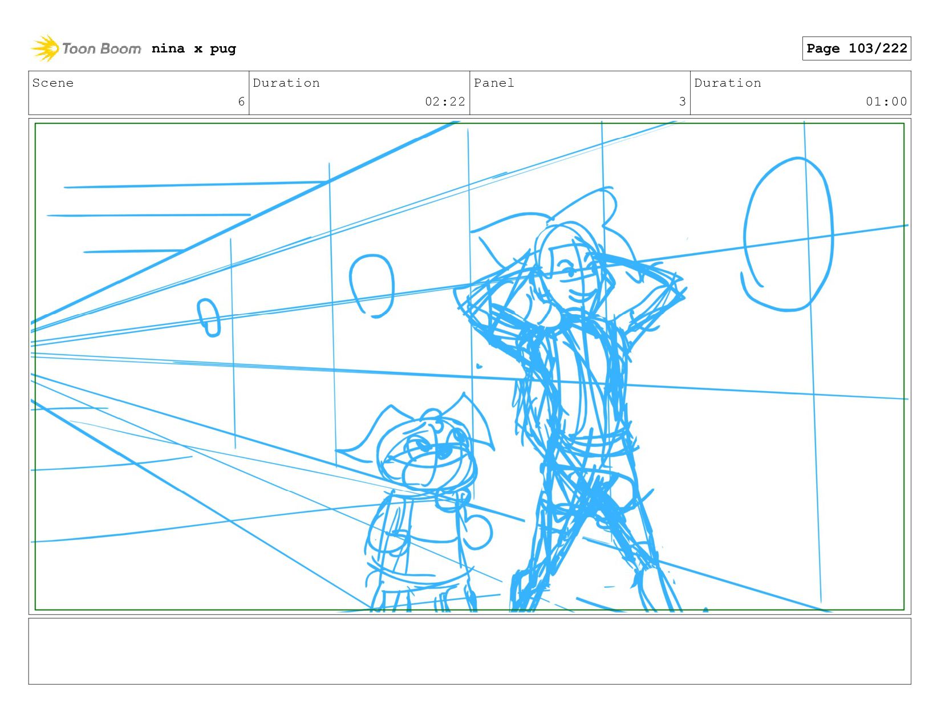
Task: Select the 'nina x pug' project title
Action: pyautogui.click(x=194, y=48)
